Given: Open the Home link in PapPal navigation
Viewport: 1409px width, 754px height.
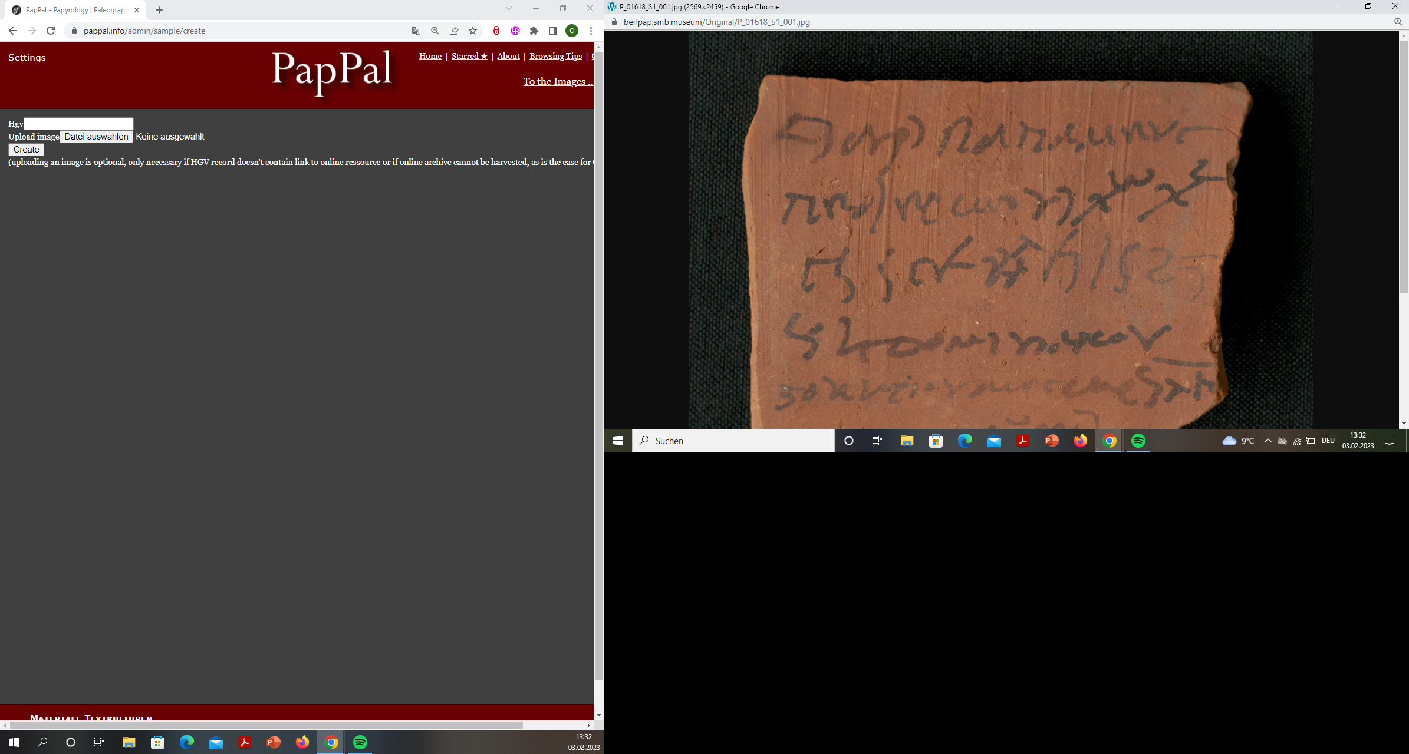Looking at the screenshot, I should pyautogui.click(x=430, y=56).
